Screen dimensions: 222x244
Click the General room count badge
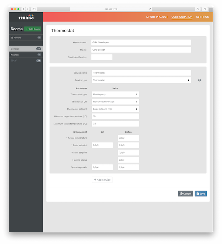pos(38,49)
